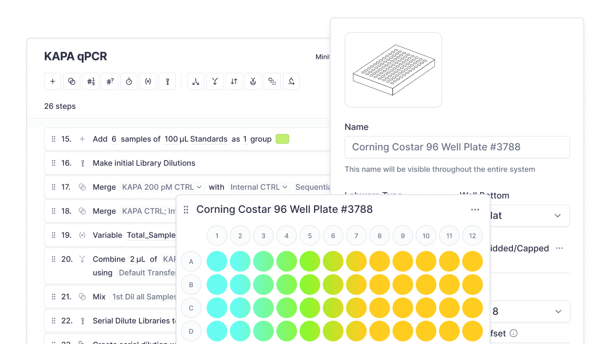Click drag handle of step 20
The width and height of the screenshot is (611, 344).
53,259
